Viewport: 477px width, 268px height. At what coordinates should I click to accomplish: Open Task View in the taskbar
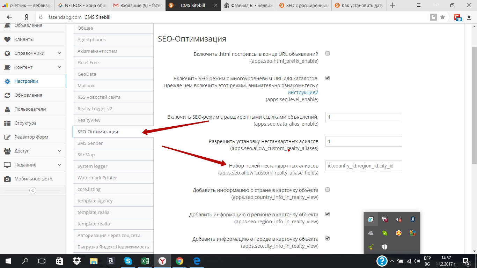(42, 261)
